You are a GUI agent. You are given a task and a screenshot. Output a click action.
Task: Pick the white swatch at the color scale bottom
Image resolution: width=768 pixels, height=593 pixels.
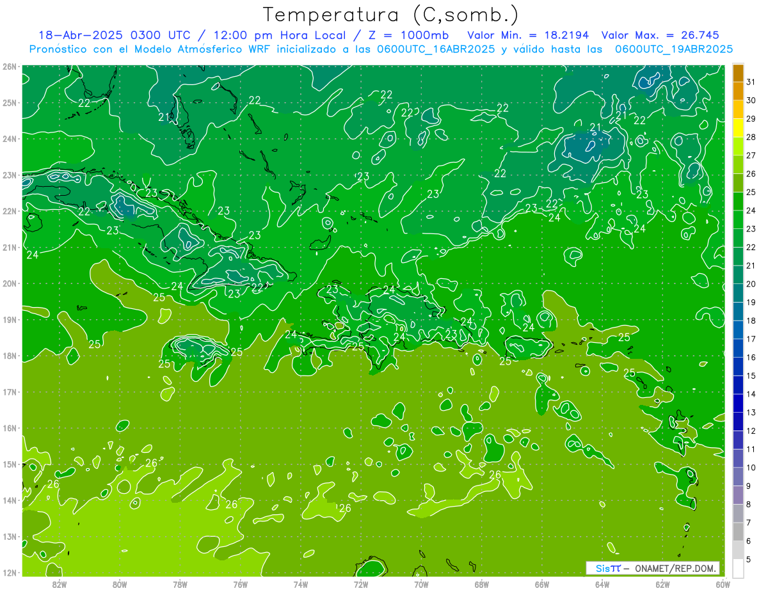738,567
